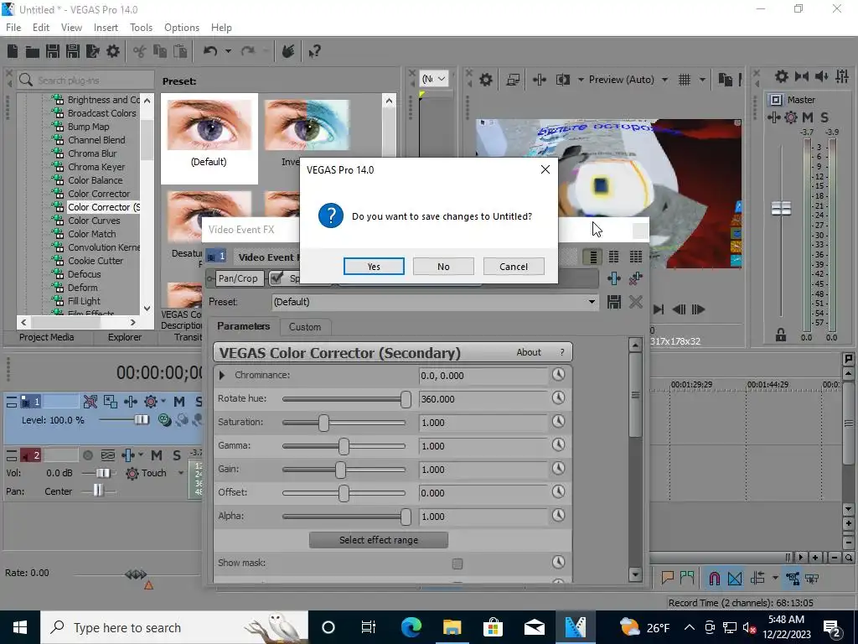Open the preview grid overlay dropdown arrow

point(702,80)
